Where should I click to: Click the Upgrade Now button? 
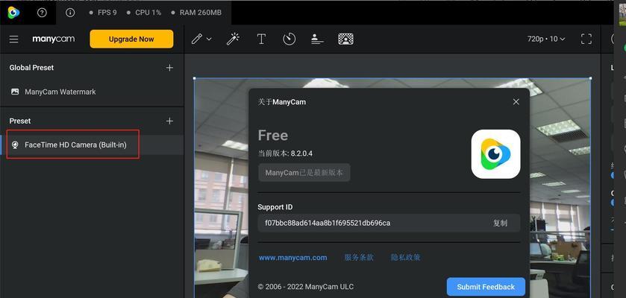[131, 39]
